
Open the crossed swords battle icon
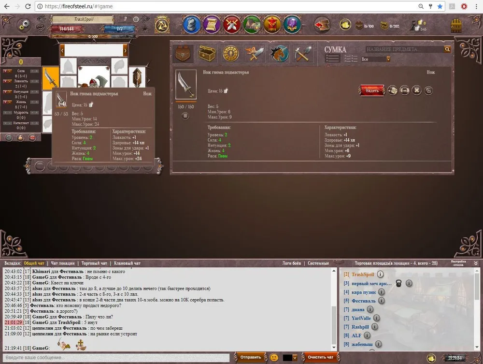pos(232,24)
